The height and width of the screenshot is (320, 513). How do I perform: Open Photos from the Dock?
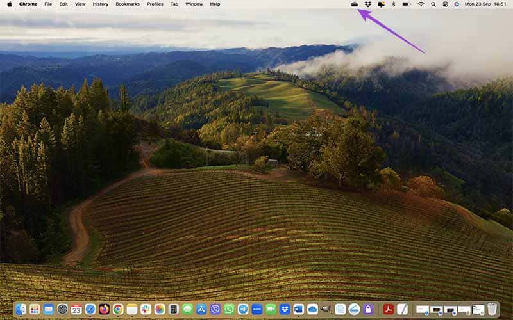[160, 309]
